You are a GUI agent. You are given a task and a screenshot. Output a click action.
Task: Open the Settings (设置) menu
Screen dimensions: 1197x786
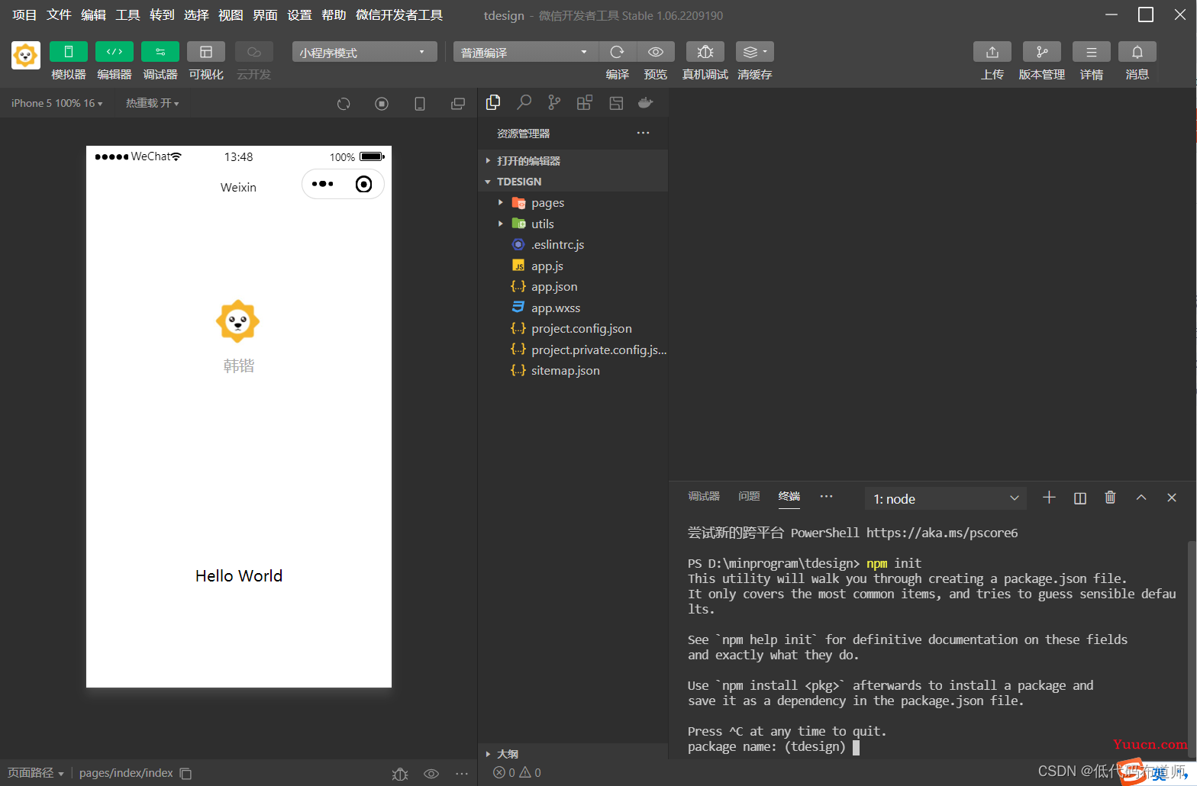click(x=299, y=15)
